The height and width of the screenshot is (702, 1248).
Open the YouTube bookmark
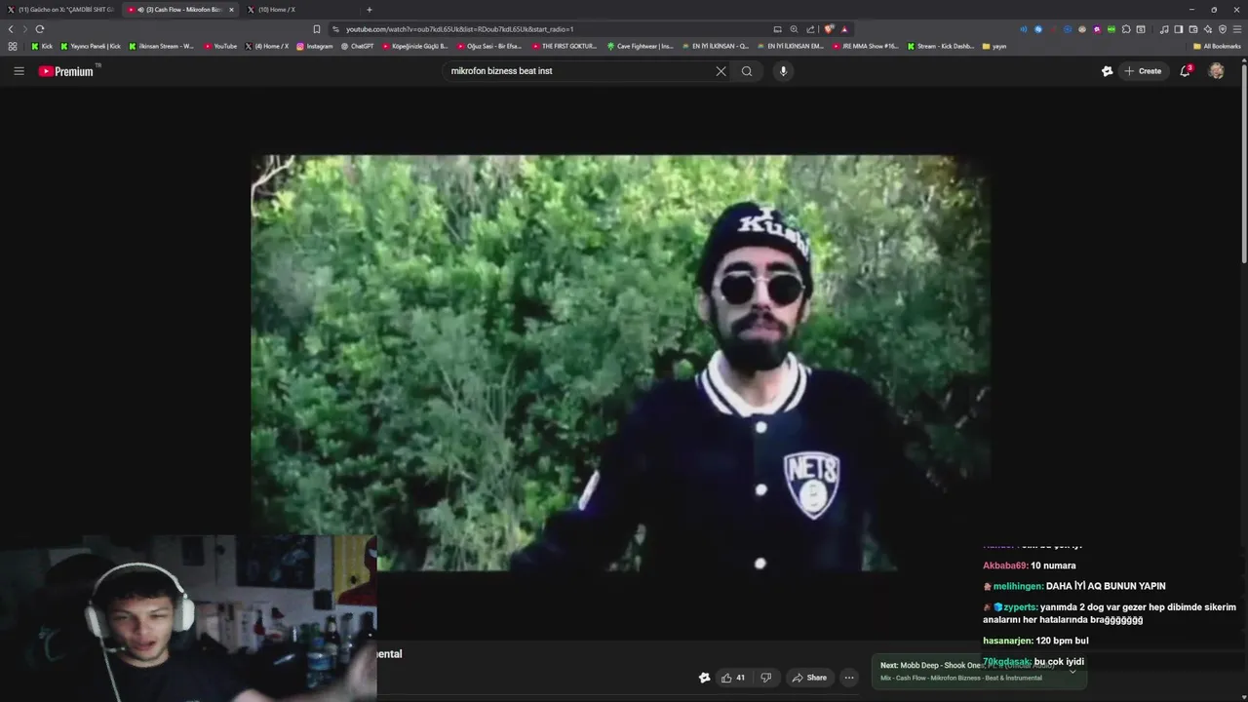click(220, 46)
